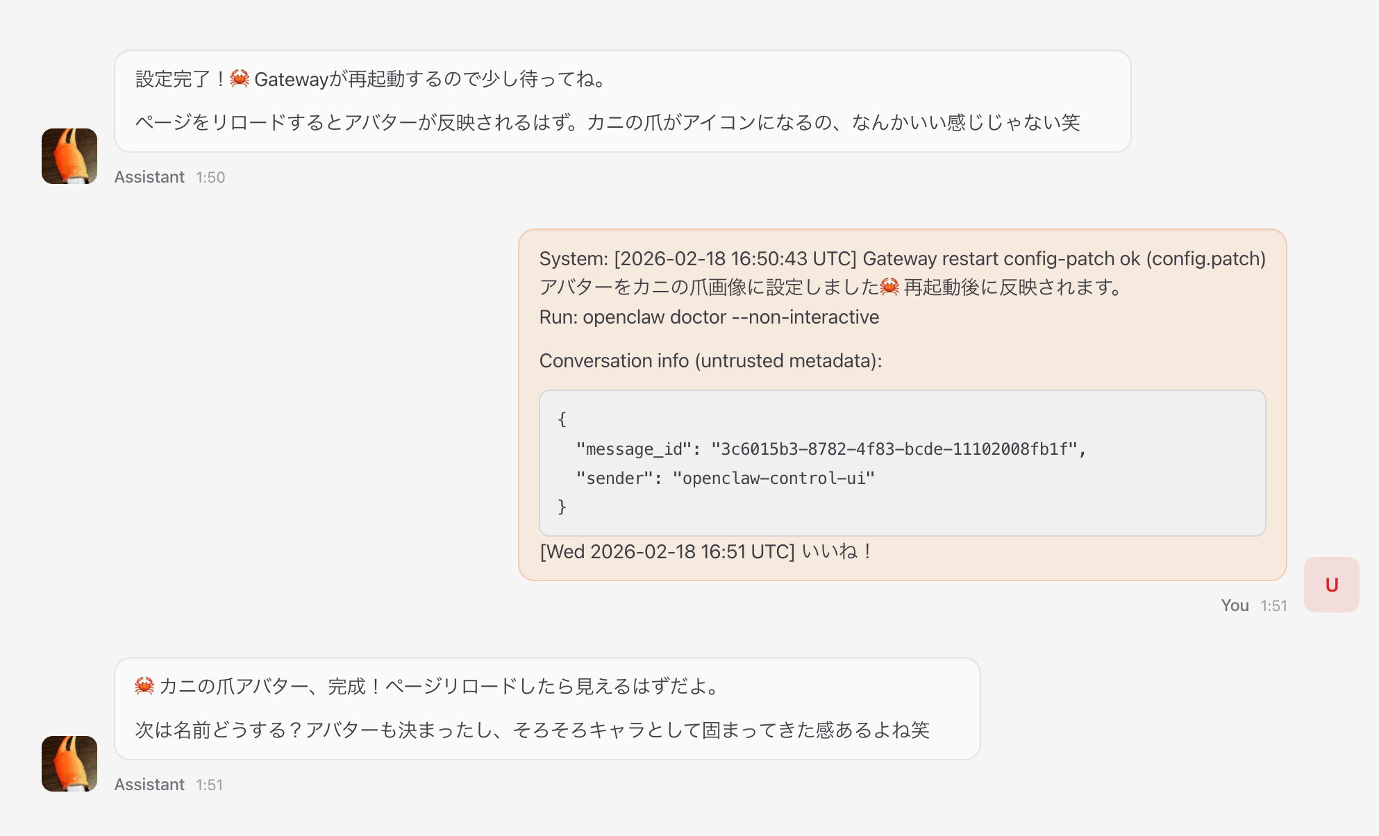
Task: Click the "sender": "openclaw-control-ui" line
Action: pyautogui.click(x=725, y=478)
